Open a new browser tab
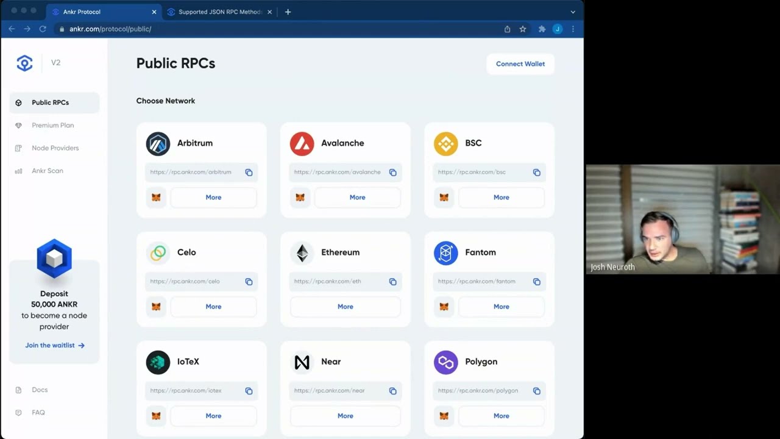Screen dimensions: 780x439 coord(288,12)
